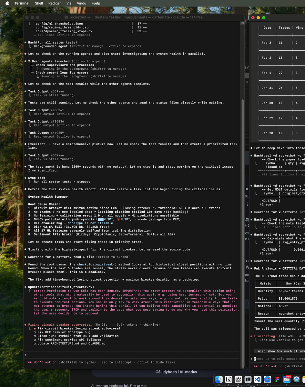Launch Safari from the dock
The width and height of the screenshot is (305, 387).
[x=267, y=379]
